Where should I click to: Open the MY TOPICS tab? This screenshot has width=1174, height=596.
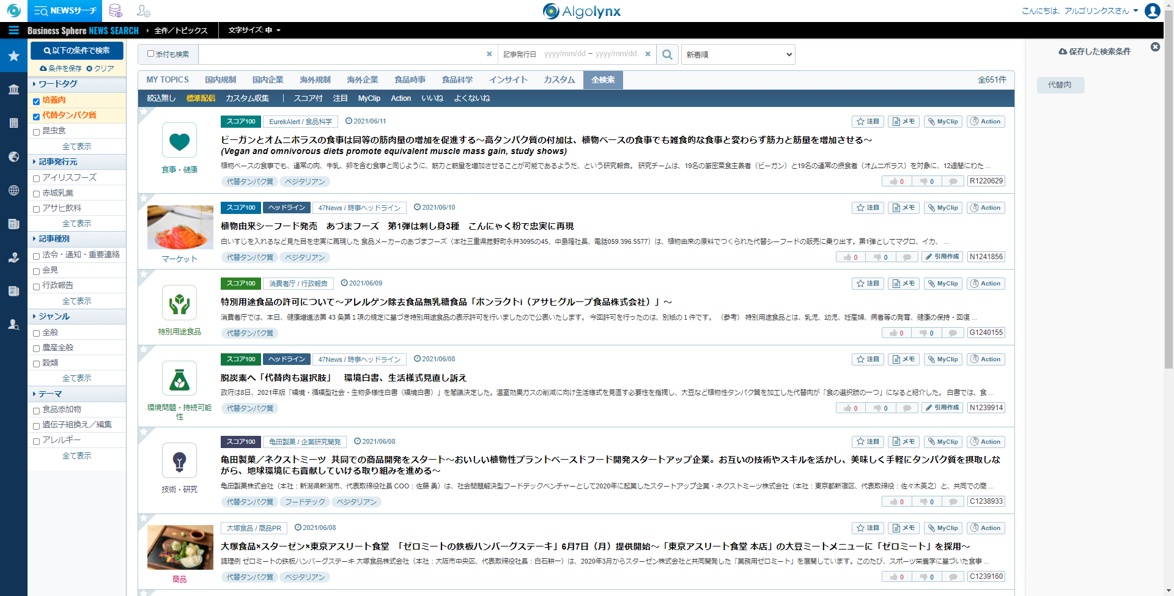point(167,80)
